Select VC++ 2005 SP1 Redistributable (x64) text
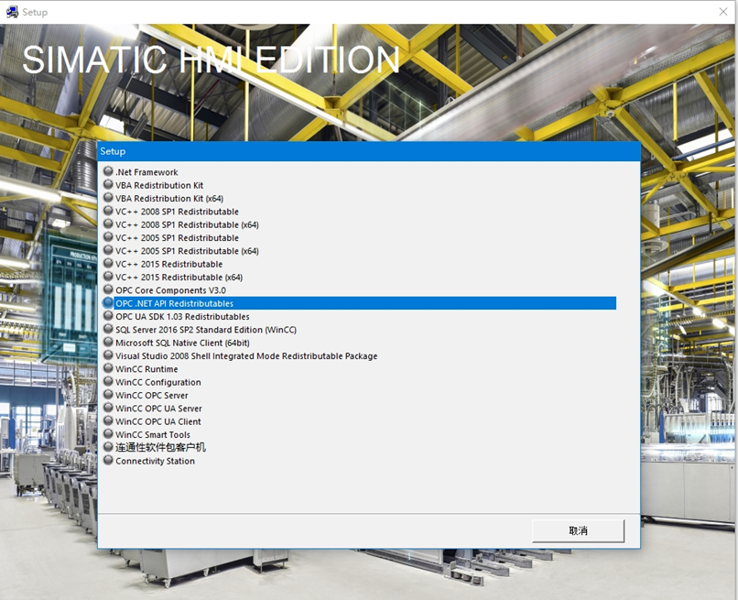Screen dimensions: 738x600 coord(188,252)
